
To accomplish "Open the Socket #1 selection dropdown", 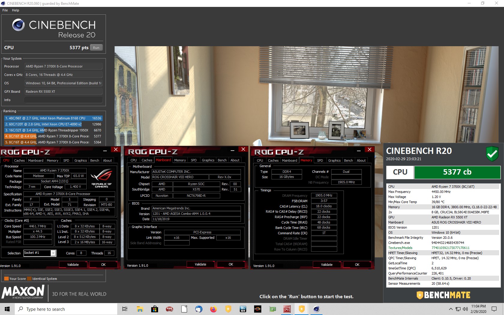I will click(40, 253).
